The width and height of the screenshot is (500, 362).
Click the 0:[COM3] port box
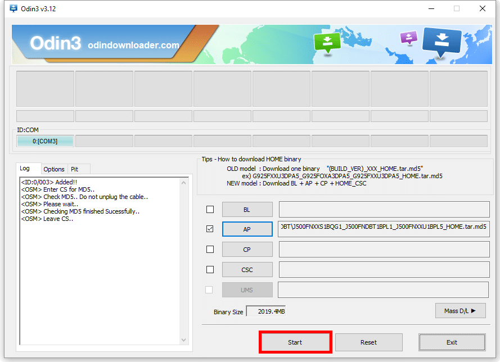pyautogui.click(x=45, y=141)
